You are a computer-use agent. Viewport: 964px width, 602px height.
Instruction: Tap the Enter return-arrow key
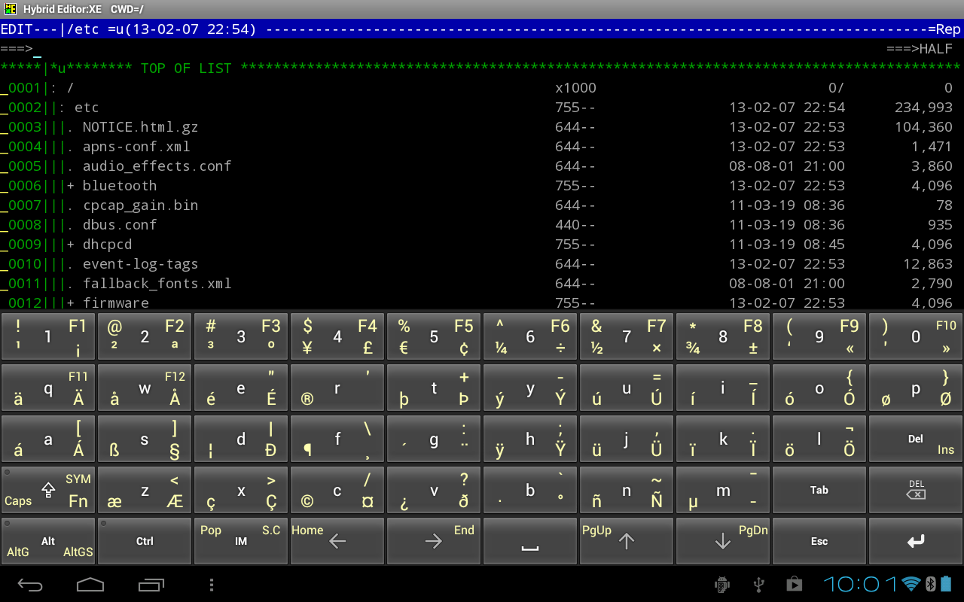[916, 541]
